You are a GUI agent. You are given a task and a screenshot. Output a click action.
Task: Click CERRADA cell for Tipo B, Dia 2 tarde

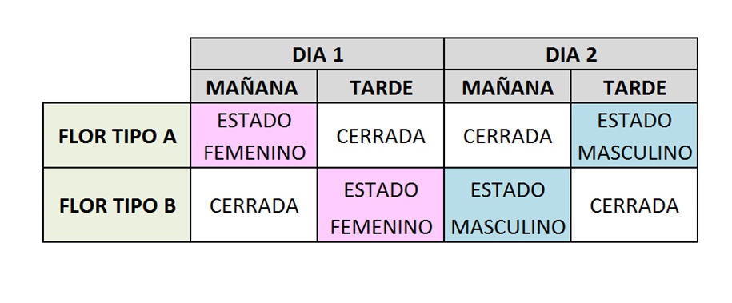click(634, 205)
